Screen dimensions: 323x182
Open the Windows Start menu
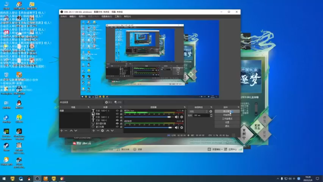pos(4,178)
